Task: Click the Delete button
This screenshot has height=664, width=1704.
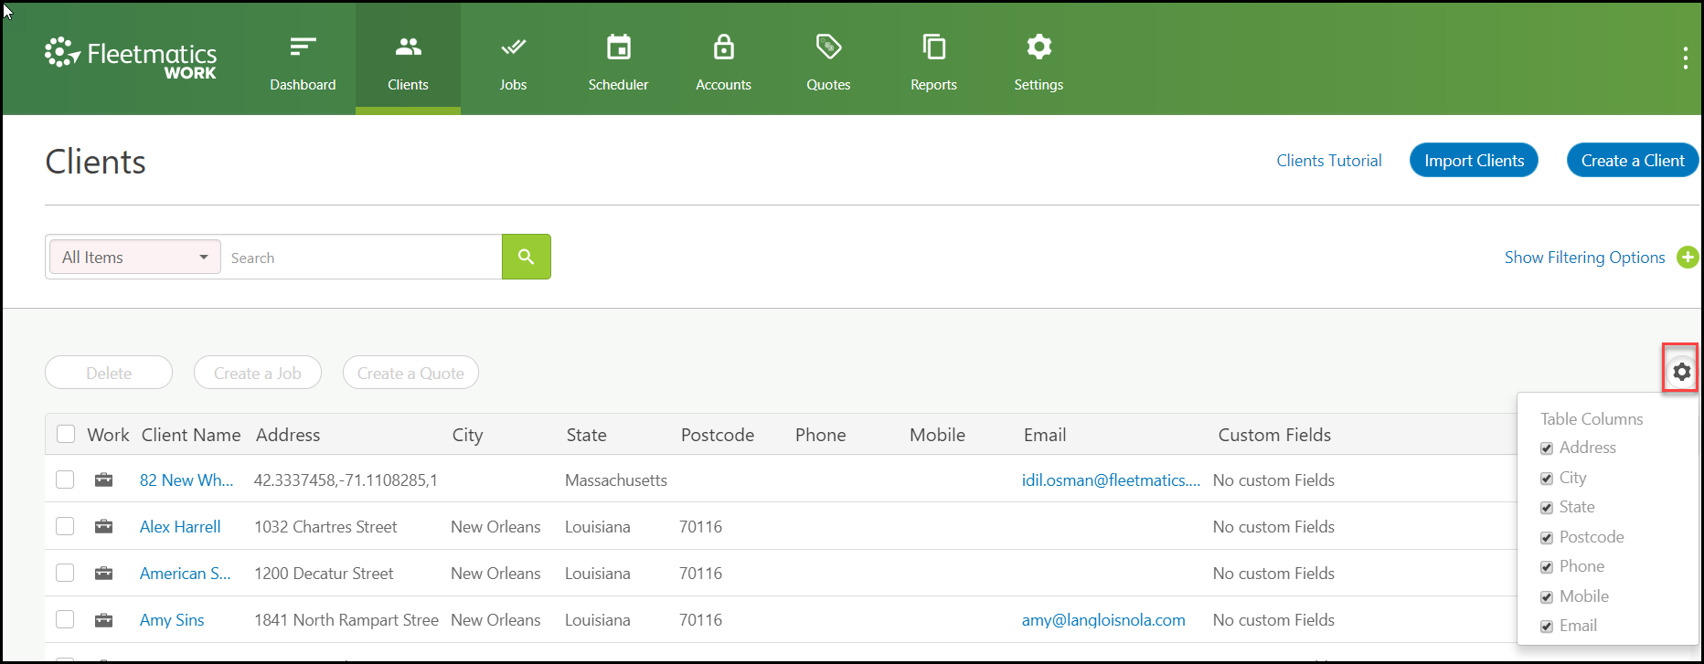Action: pyautogui.click(x=109, y=373)
